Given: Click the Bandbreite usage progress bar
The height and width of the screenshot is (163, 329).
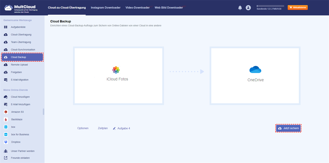Looking at the screenshot, I should point(270,6).
